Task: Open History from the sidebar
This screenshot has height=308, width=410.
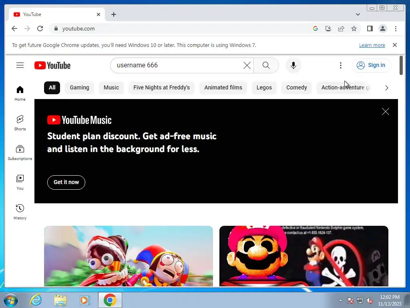Action: pos(20,212)
